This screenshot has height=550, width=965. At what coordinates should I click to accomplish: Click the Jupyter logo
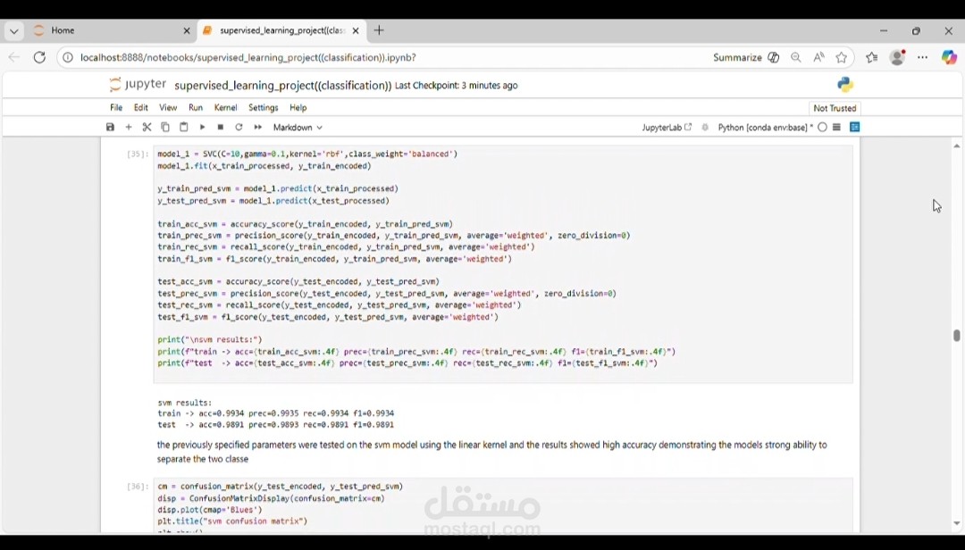(138, 84)
